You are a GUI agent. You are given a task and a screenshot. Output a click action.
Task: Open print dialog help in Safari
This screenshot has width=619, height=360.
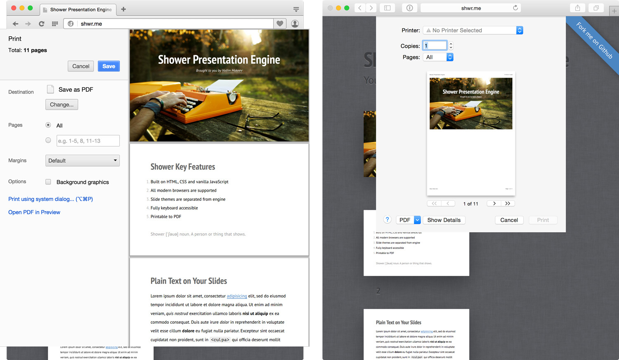387,220
